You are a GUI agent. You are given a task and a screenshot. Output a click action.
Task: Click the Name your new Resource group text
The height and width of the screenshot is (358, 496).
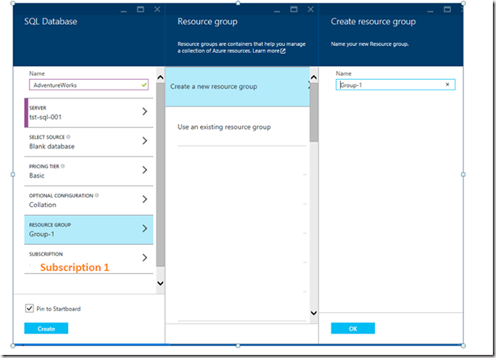point(370,44)
